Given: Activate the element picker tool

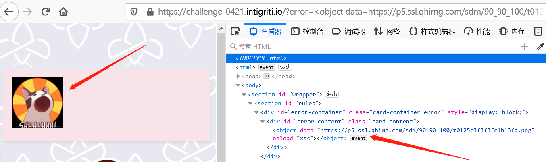Looking at the screenshot, I should tap(235, 31).
